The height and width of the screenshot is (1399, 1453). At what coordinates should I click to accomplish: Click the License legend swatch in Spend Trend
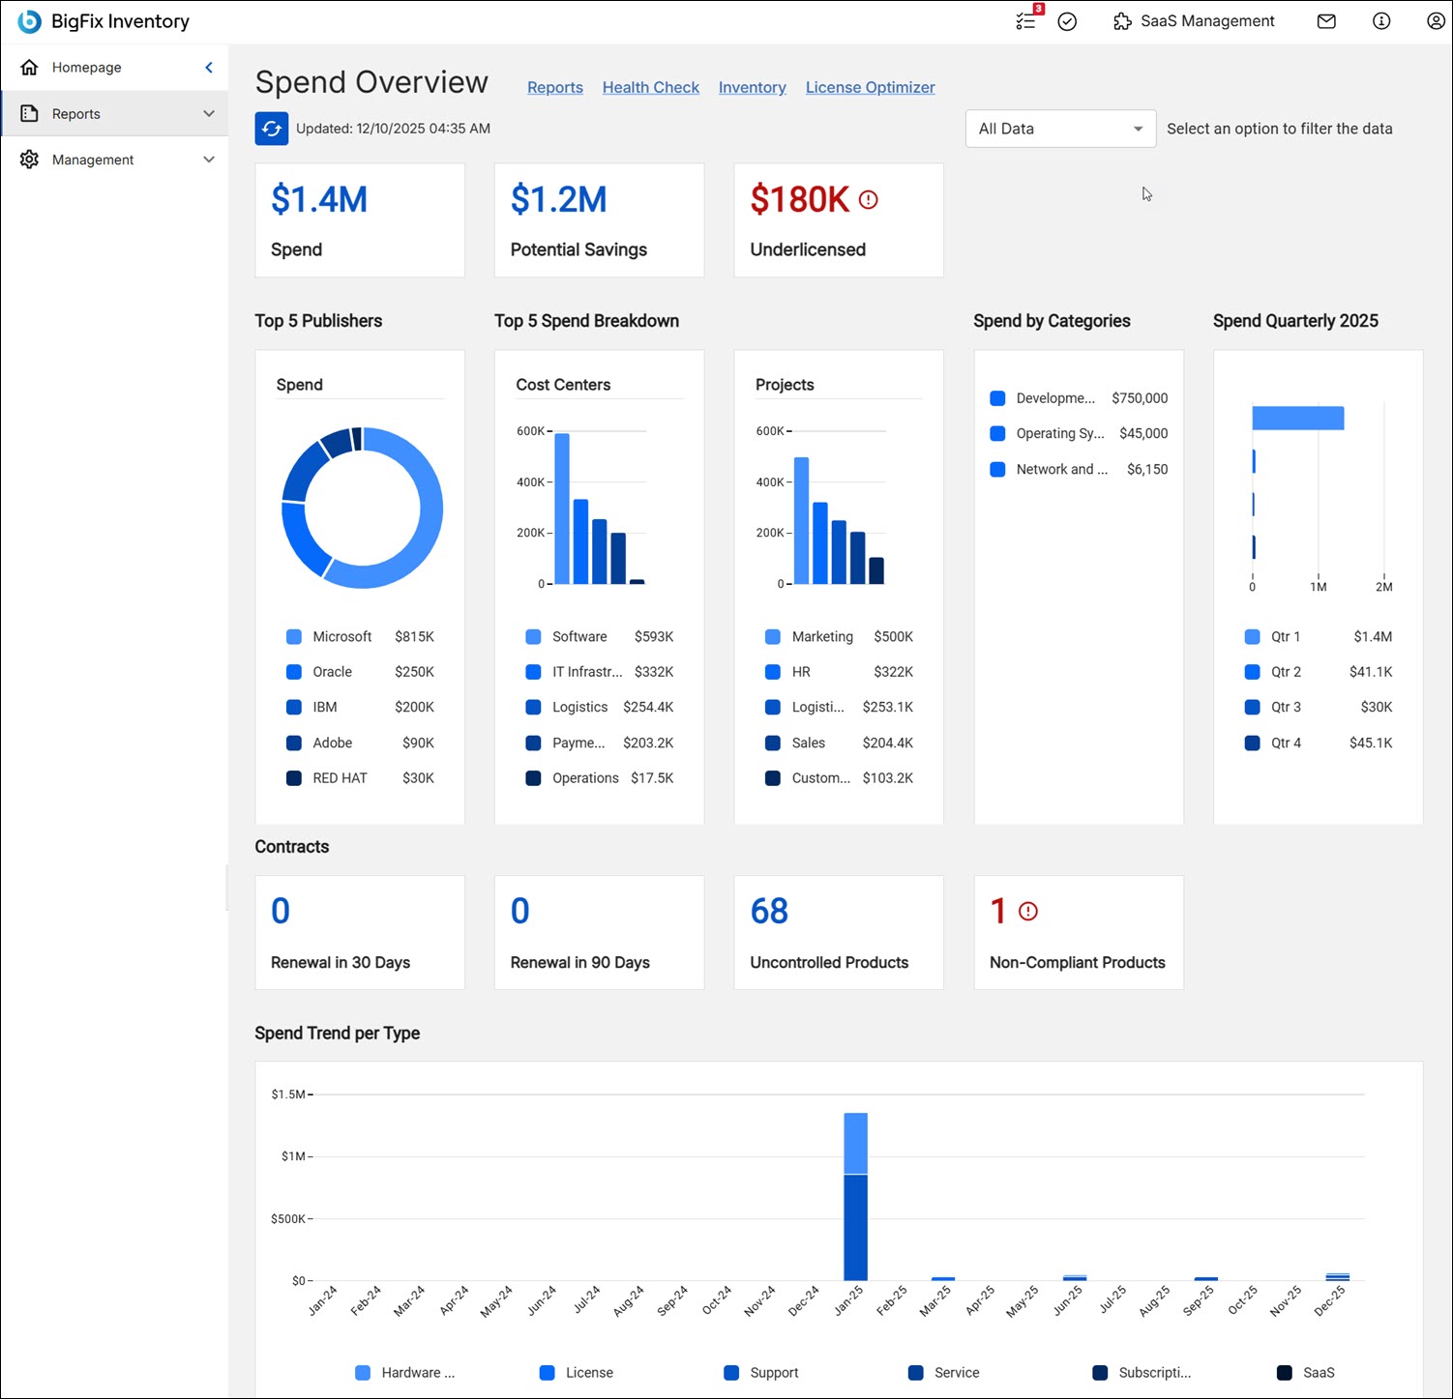548,1373
